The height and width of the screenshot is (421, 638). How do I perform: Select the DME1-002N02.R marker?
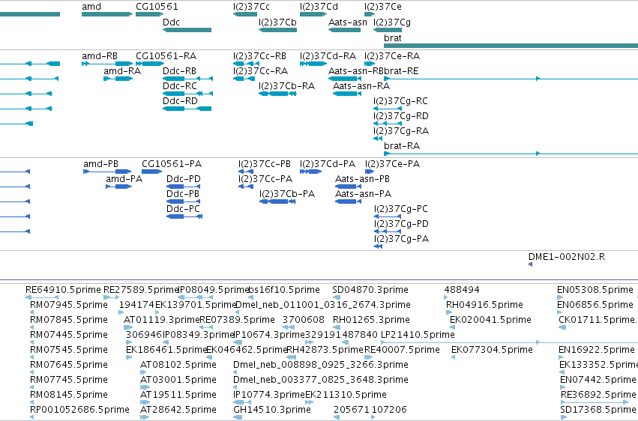point(531,264)
